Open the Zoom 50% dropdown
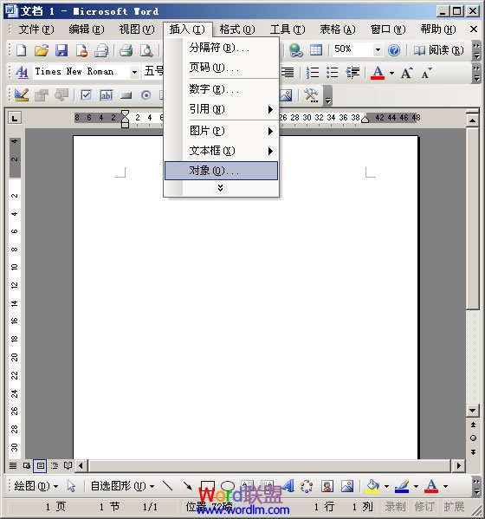485x519 pixels. coord(378,50)
